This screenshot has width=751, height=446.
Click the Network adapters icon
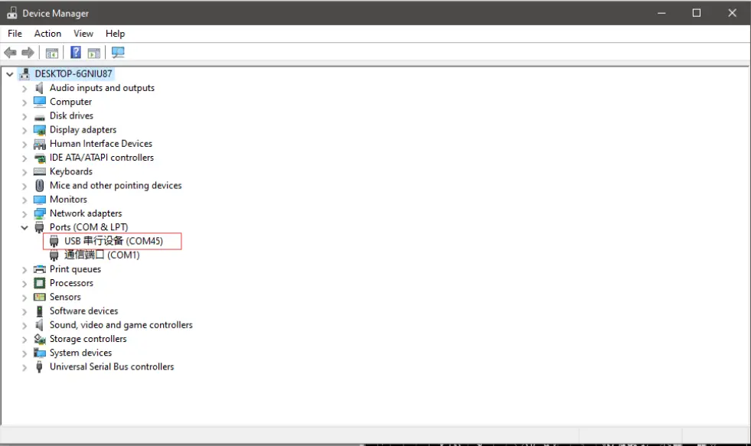[39, 213]
